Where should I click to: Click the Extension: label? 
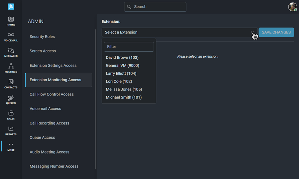tap(111, 22)
